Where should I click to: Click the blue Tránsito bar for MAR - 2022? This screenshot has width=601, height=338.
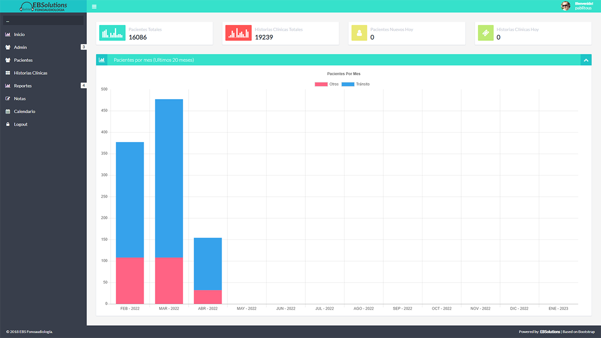pos(169,178)
